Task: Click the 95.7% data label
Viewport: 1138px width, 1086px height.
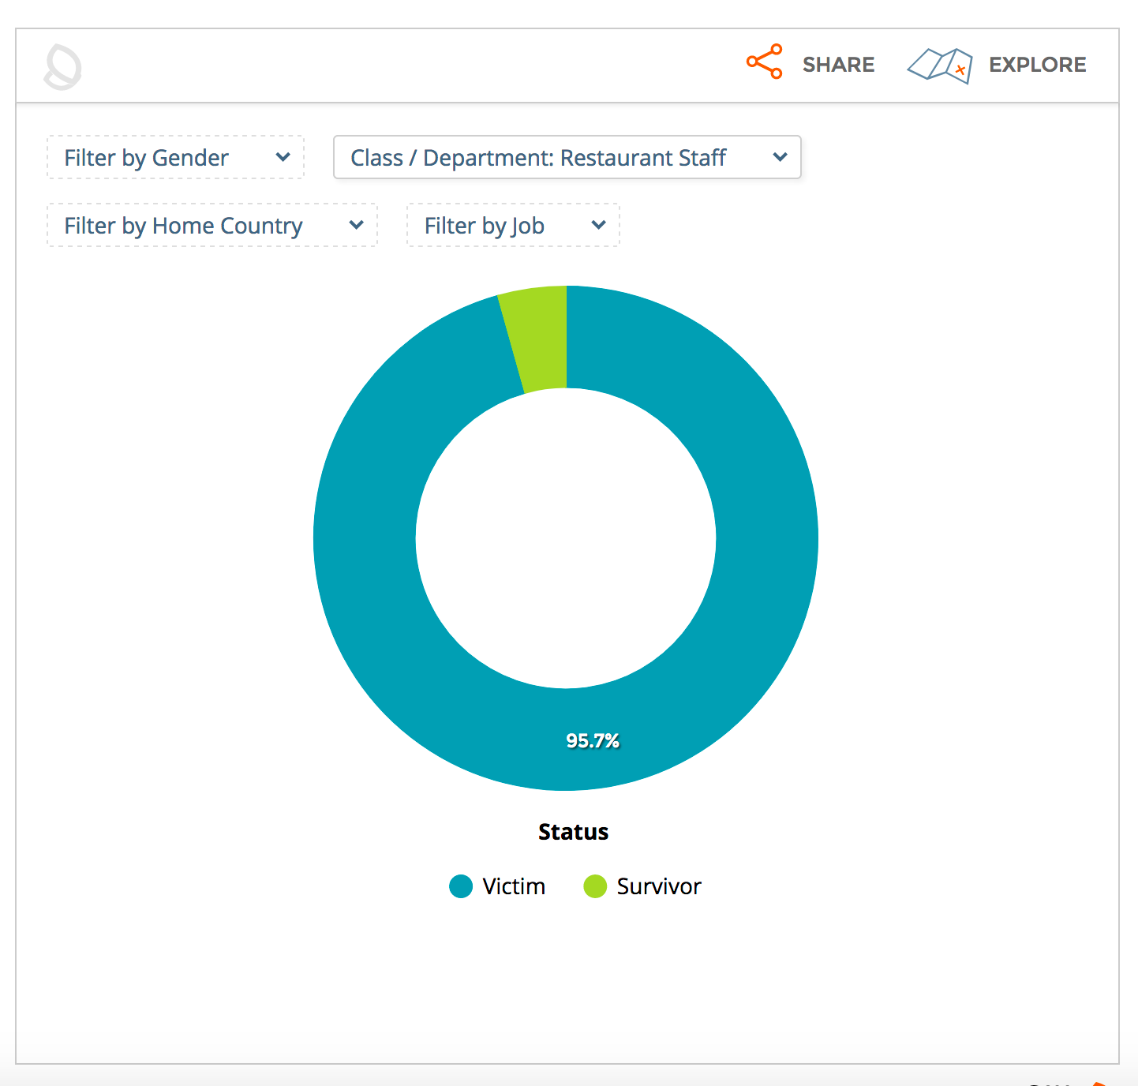Action: (593, 740)
